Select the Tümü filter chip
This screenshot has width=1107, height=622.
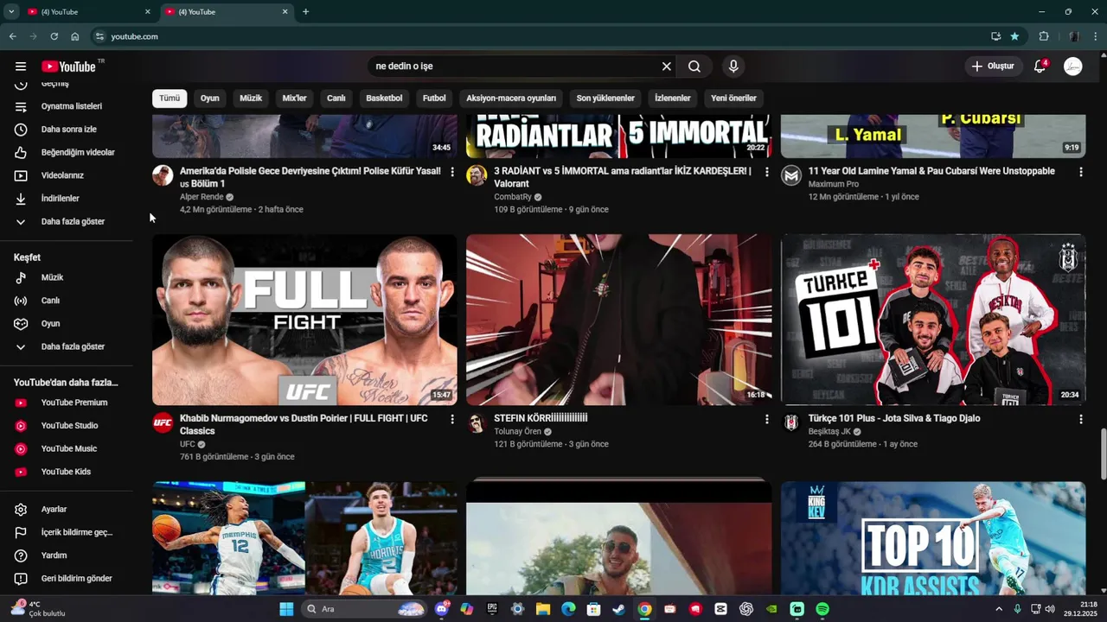point(170,98)
